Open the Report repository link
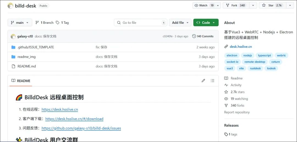The height and width of the screenshot is (142, 297). coord(237,112)
